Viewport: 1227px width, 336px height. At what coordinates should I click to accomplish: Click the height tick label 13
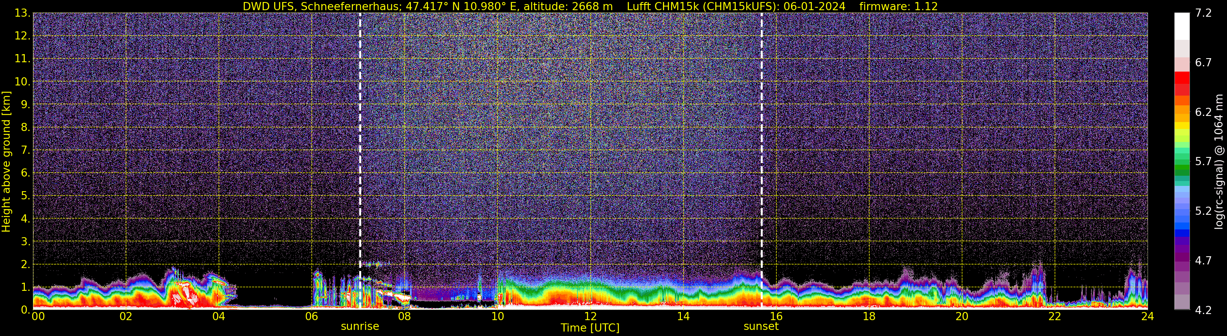point(22,13)
